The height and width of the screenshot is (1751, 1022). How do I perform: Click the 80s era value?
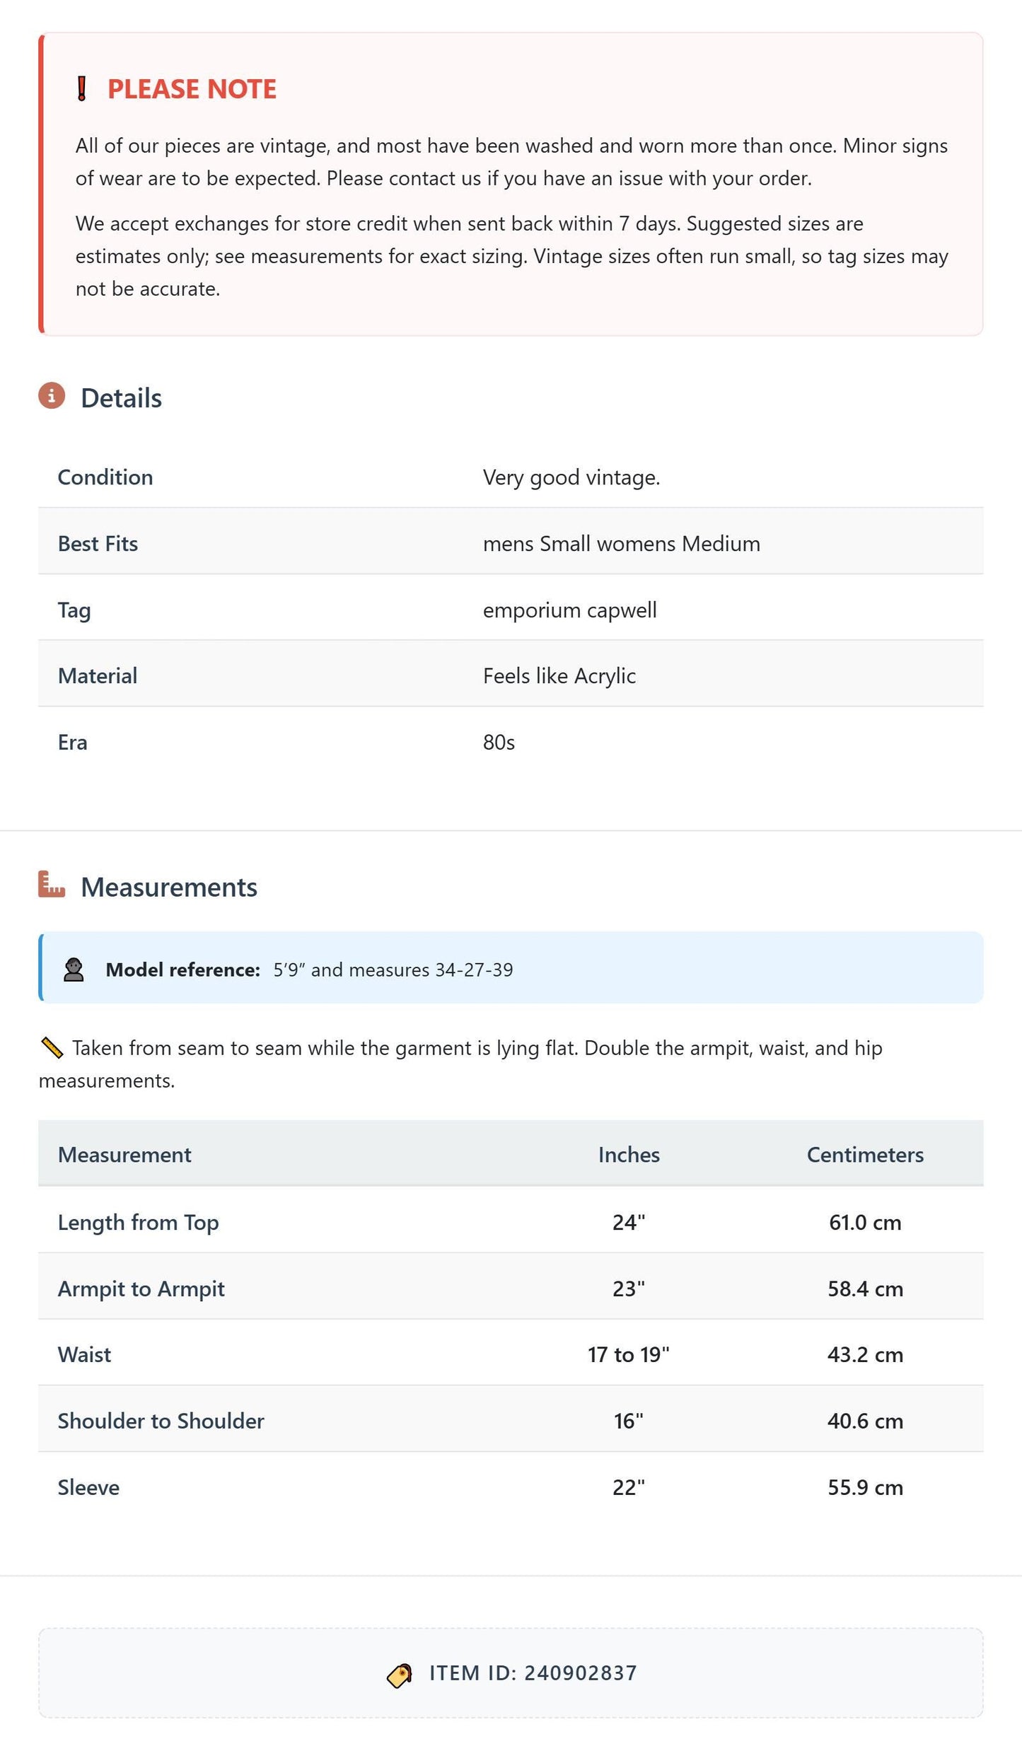[499, 743]
